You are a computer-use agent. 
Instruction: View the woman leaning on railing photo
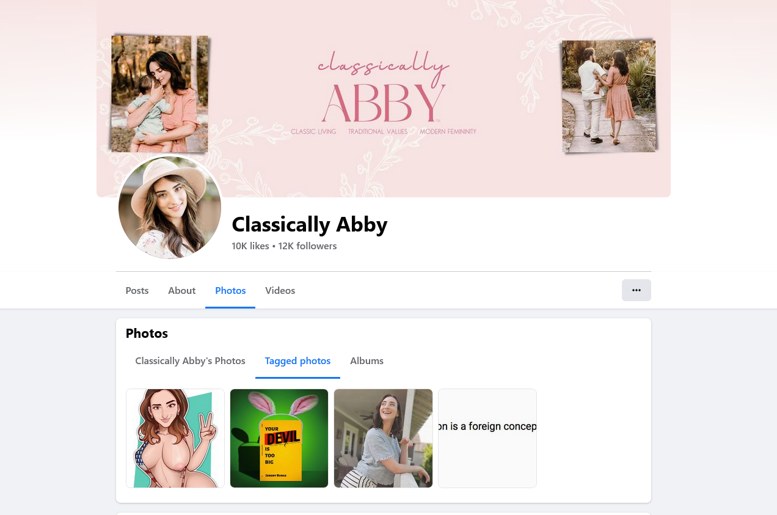coord(383,438)
